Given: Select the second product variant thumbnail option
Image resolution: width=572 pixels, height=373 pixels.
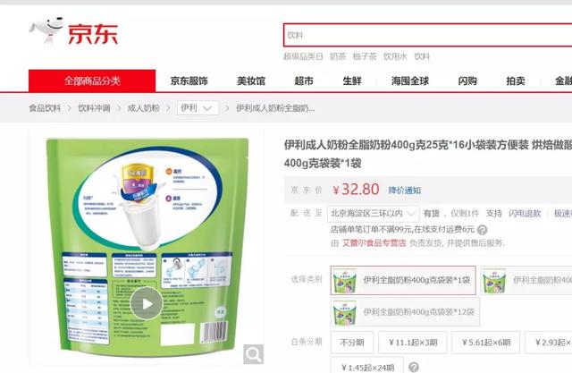Looking at the screenshot, I should tap(526, 280).
